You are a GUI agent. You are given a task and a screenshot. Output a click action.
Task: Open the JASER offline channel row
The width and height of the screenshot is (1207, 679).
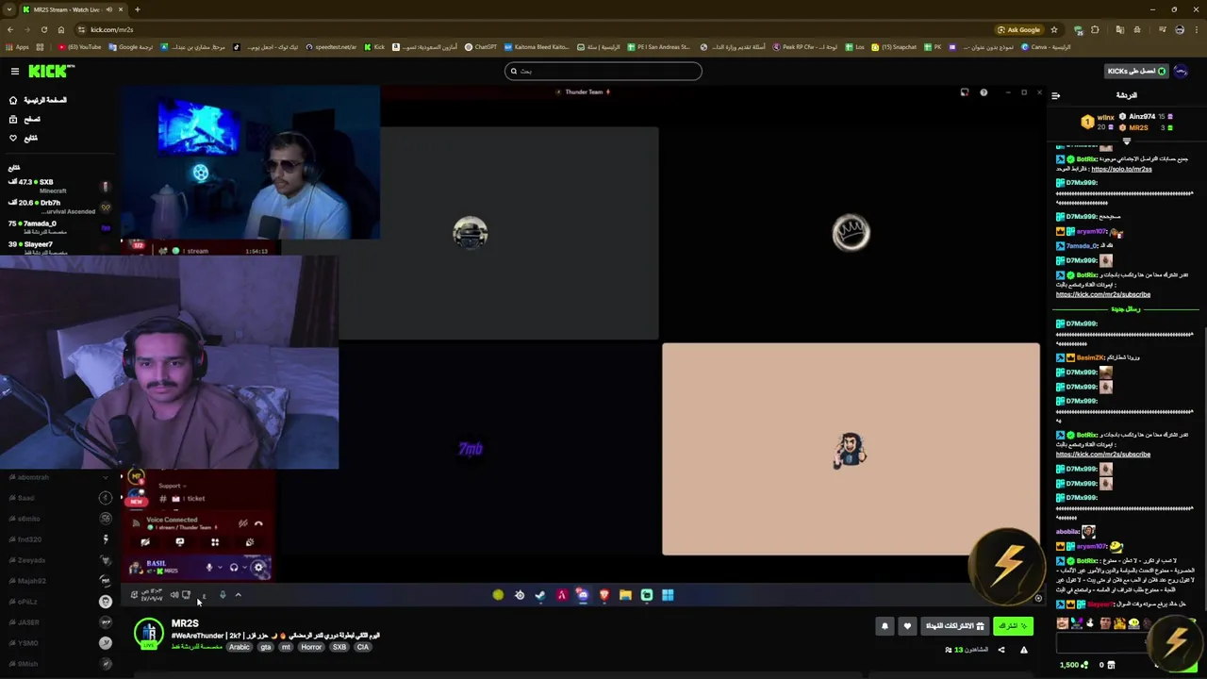(58, 622)
